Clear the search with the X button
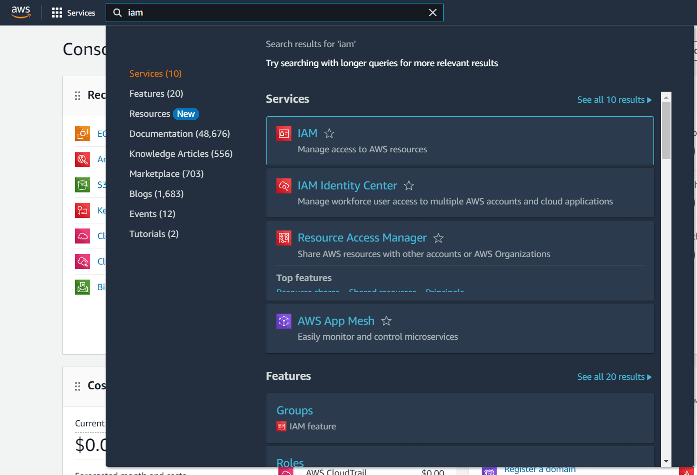The image size is (697, 475). (433, 12)
